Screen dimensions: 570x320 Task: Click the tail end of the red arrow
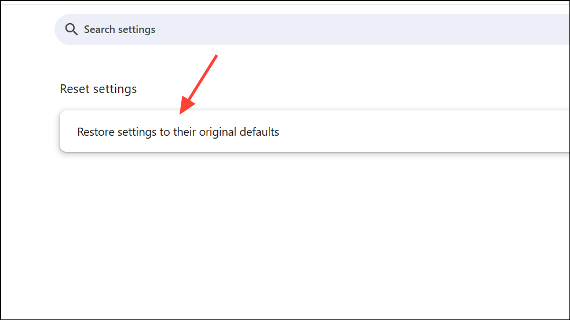coord(216,56)
